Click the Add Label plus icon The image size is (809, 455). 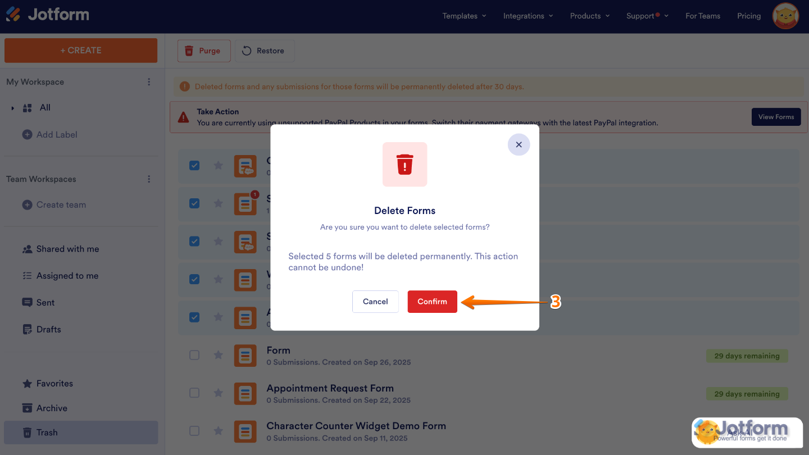(x=27, y=135)
